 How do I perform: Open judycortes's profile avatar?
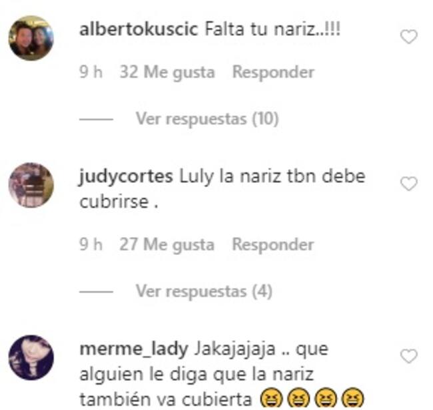point(31,185)
